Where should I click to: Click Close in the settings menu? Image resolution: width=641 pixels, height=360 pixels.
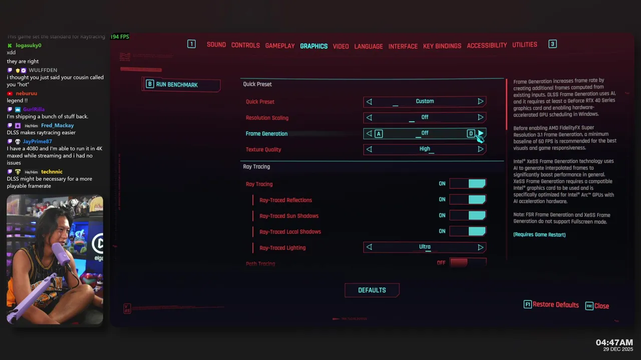point(601,306)
